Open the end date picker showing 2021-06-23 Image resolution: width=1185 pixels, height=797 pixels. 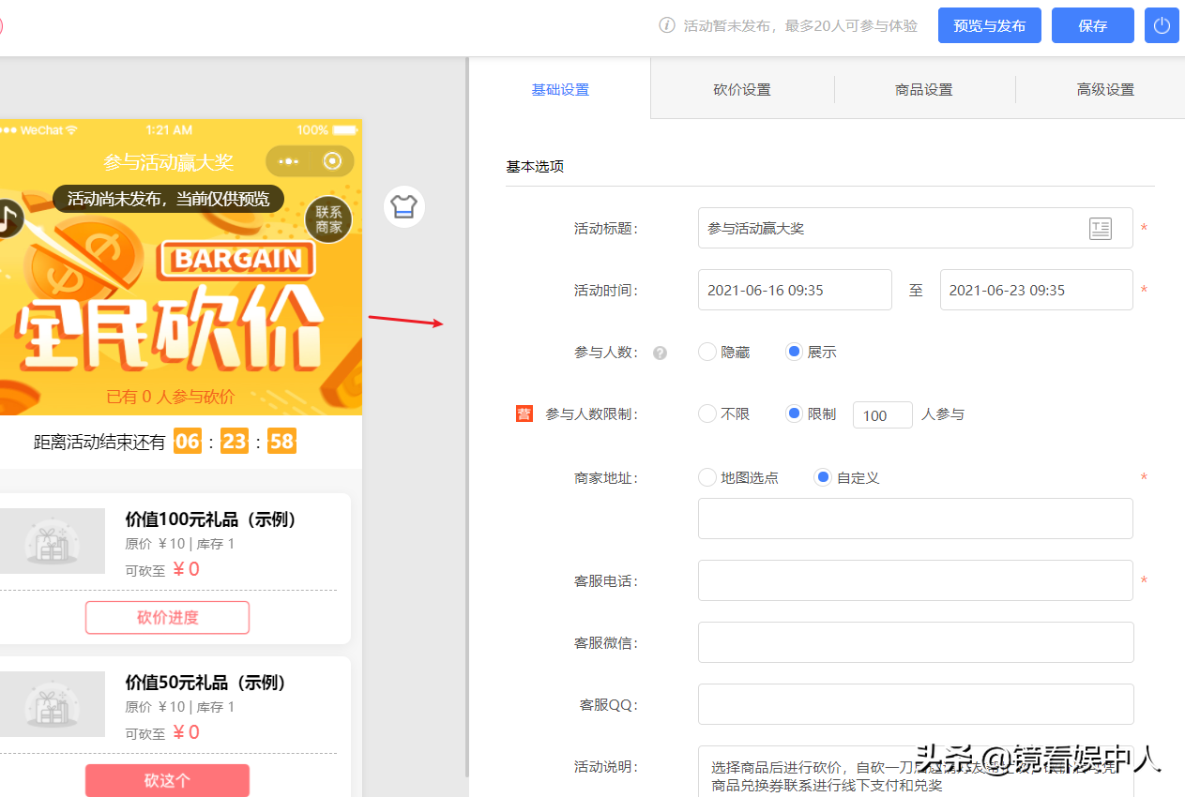pos(1036,290)
